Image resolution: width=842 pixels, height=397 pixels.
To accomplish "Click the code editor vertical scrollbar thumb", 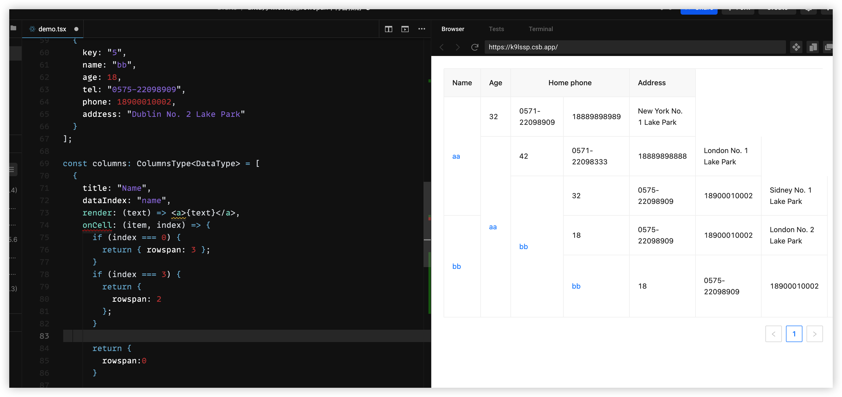I will coord(427,225).
